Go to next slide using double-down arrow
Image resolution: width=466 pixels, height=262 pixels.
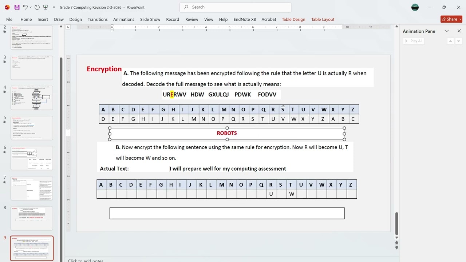(x=396, y=247)
